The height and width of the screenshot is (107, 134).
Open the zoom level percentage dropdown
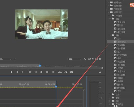pos(6,59)
